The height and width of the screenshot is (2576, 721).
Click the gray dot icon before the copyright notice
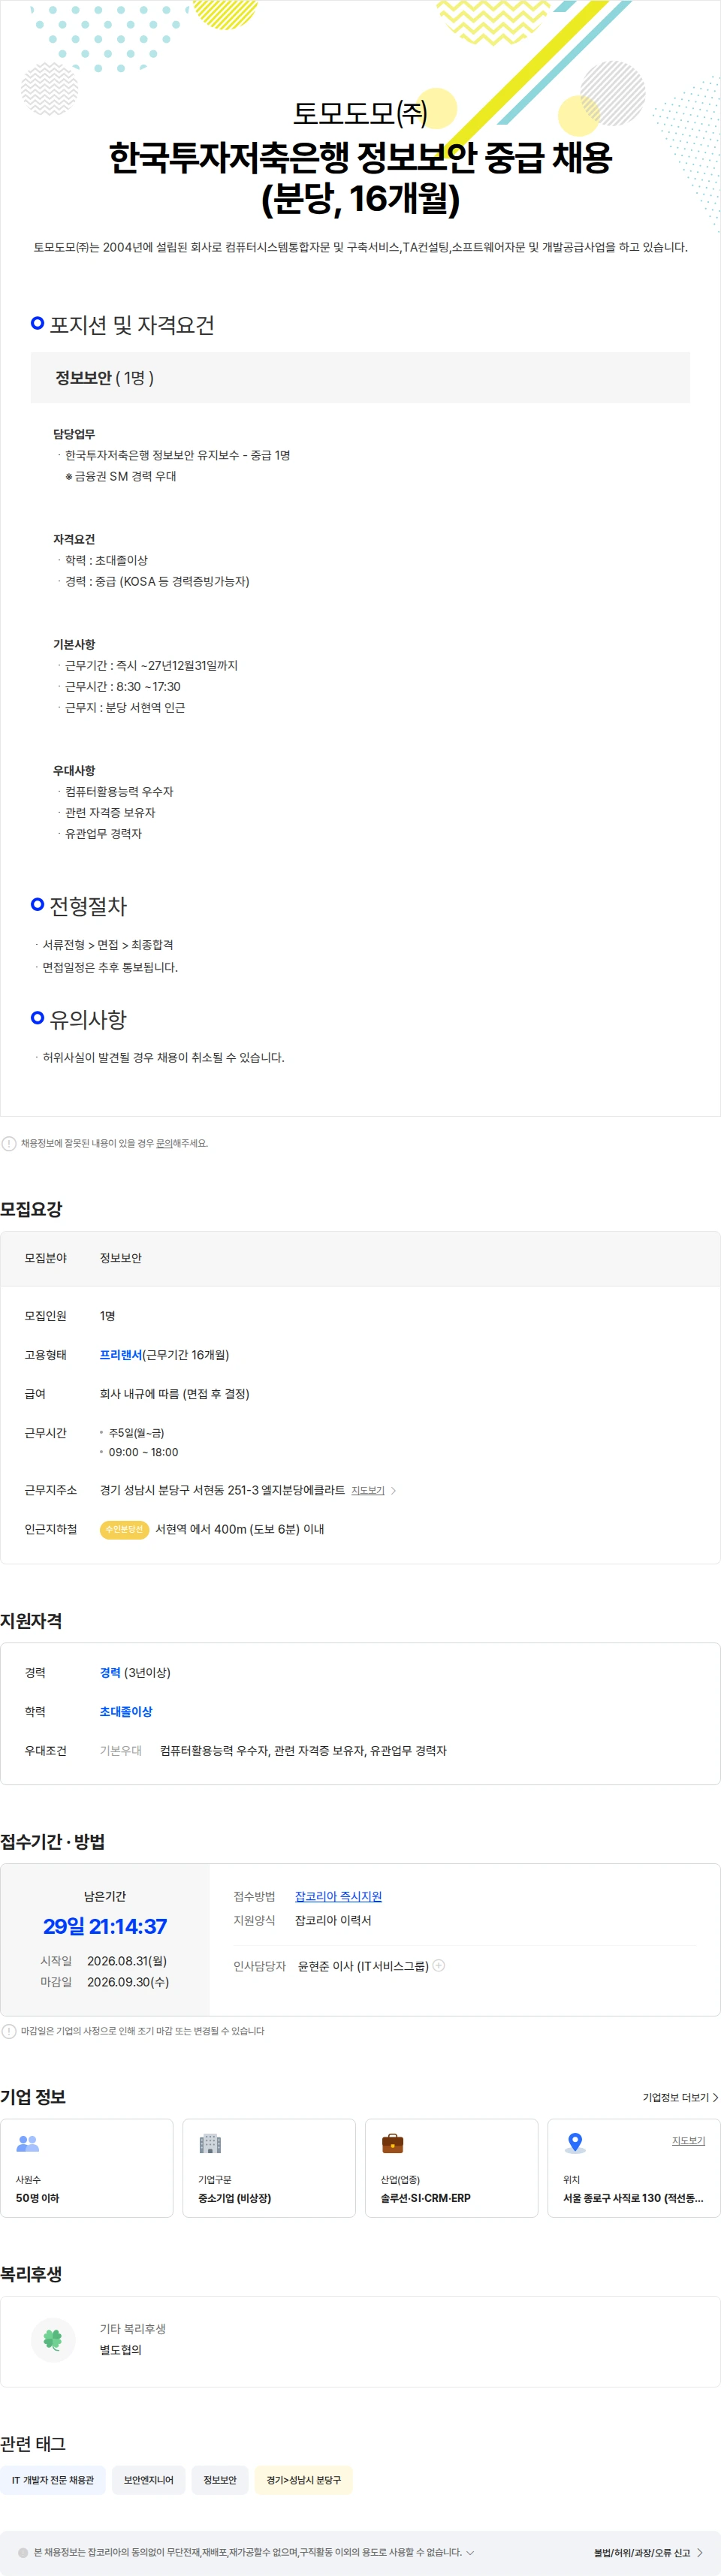pos(23,2552)
